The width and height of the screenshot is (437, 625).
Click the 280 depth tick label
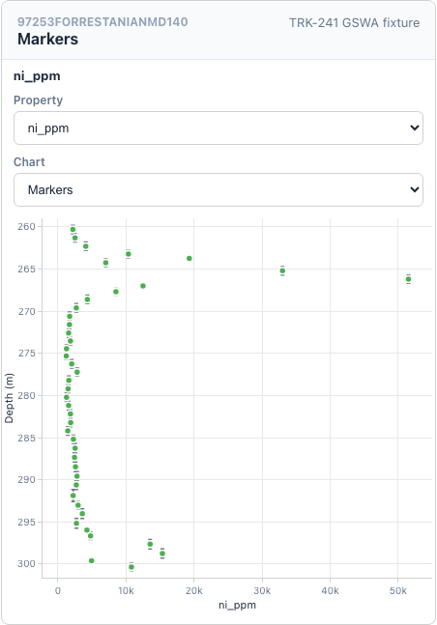coord(27,395)
